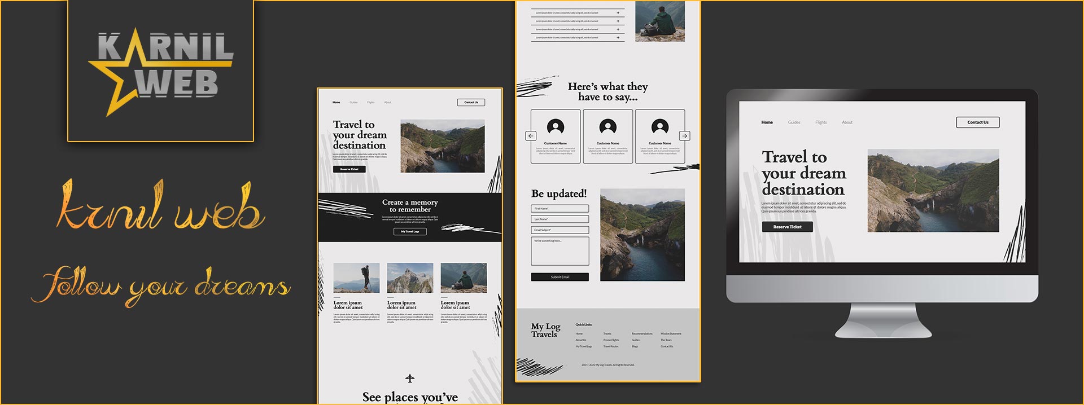This screenshot has height=405, width=1084.
Task: Click the Karnil Web star logo
Action: pyautogui.click(x=161, y=71)
